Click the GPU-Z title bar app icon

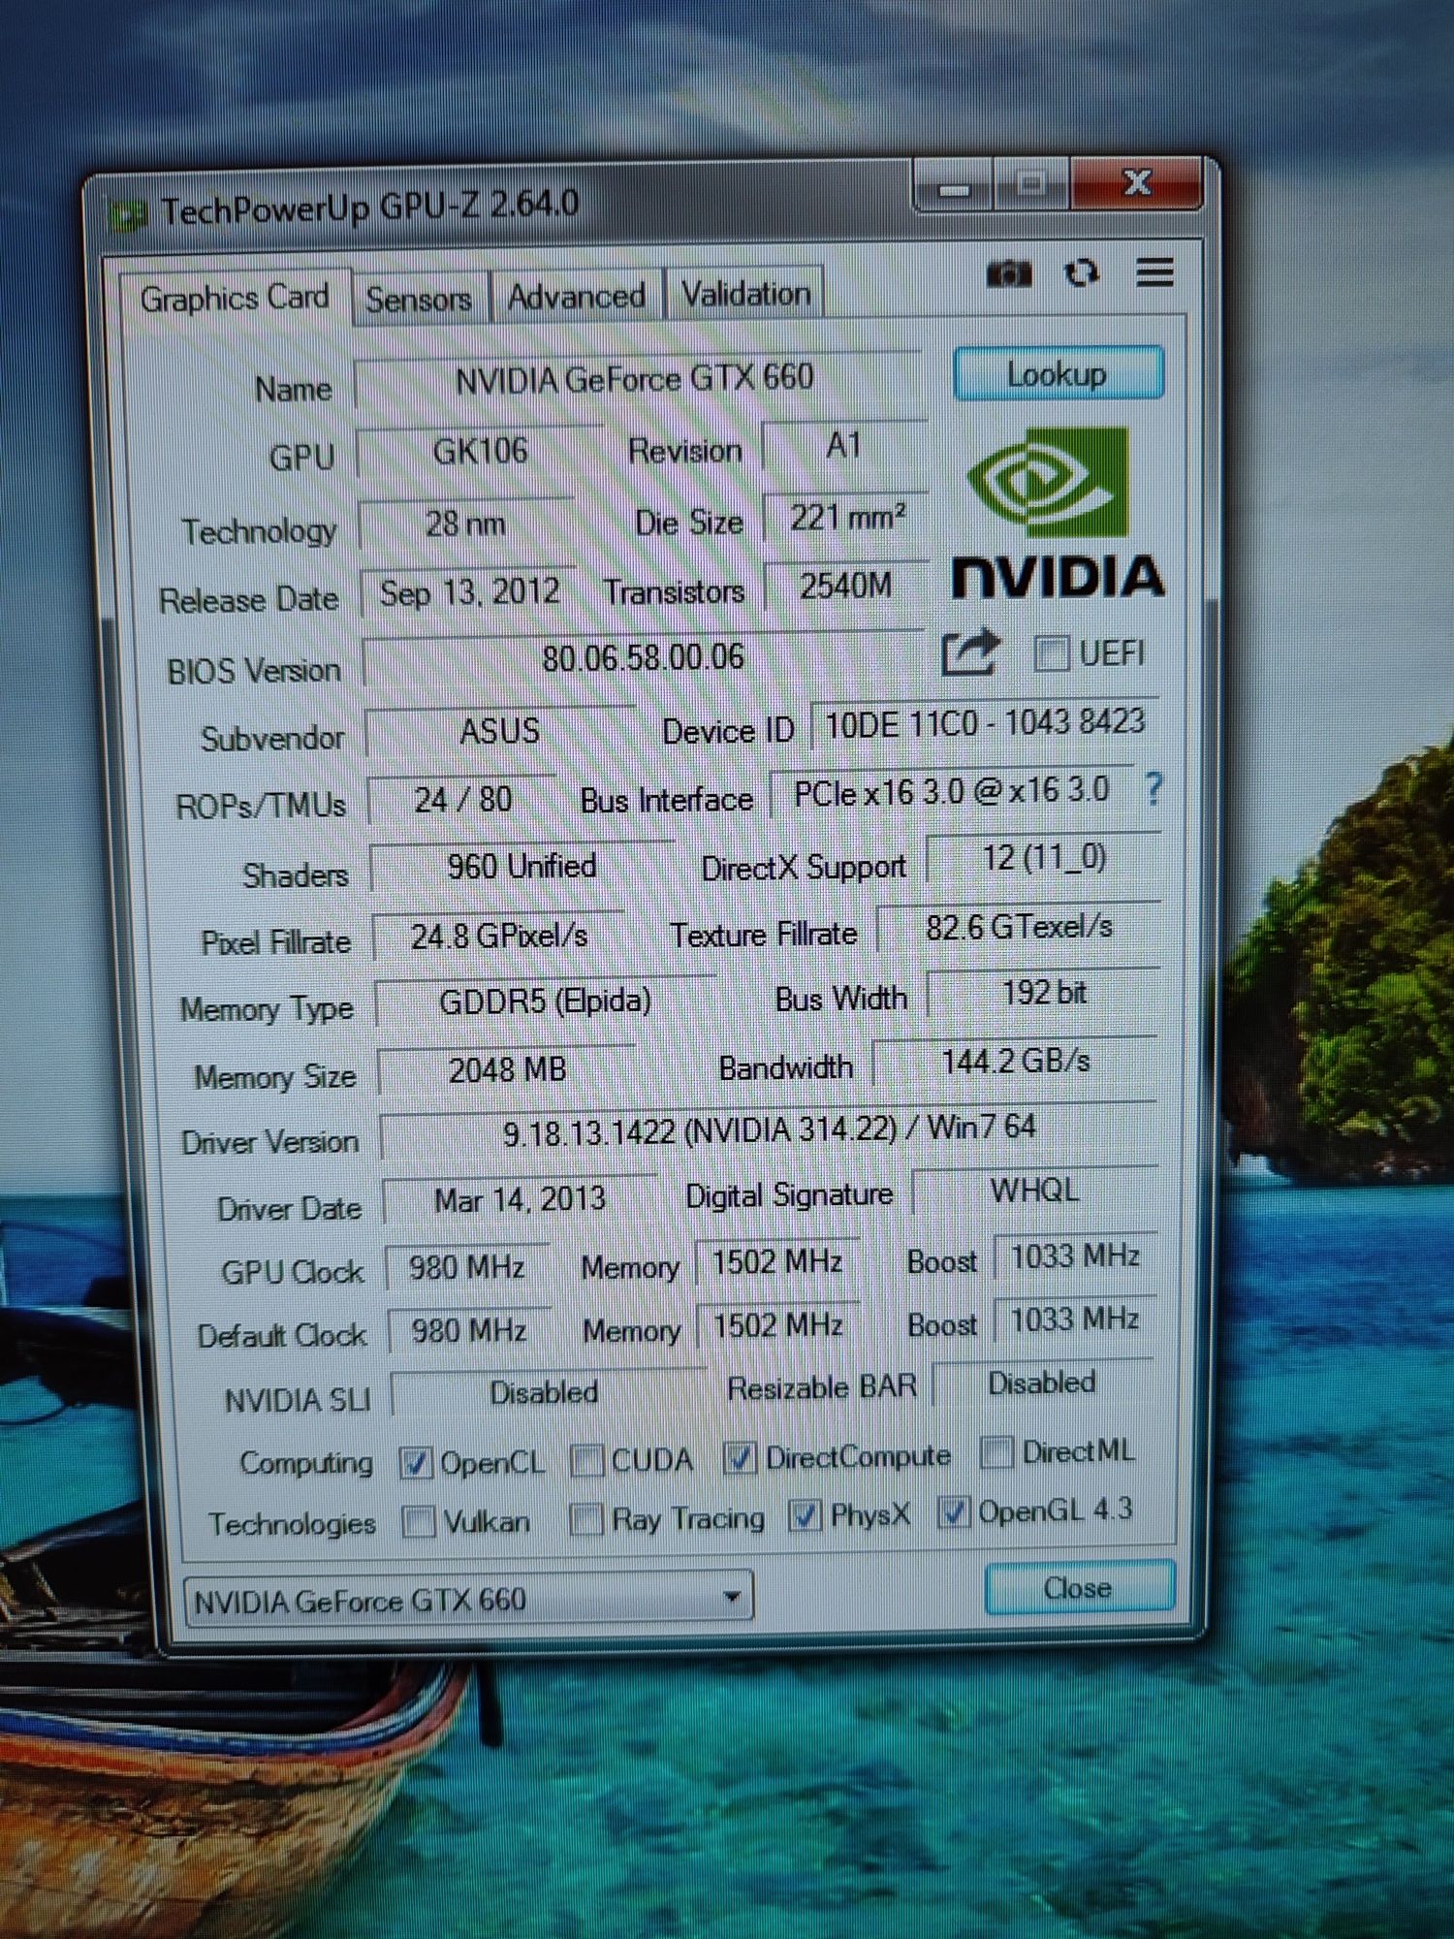tap(127, 214)
